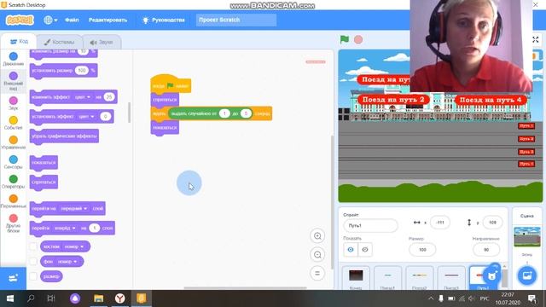Open Yandex browser from taskbar

(x=119, y=298)
